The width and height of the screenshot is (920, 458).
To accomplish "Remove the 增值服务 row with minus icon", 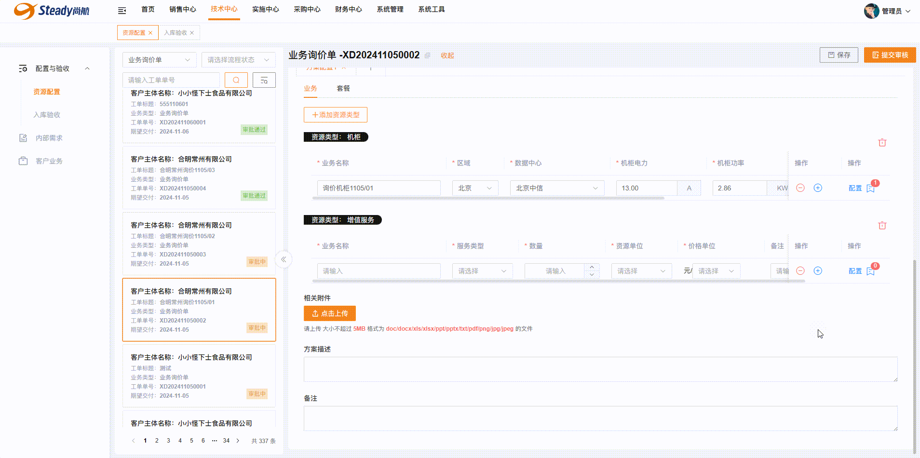I will coord(800,271).
